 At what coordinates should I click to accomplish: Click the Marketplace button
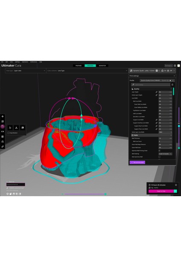click(169, 66)
